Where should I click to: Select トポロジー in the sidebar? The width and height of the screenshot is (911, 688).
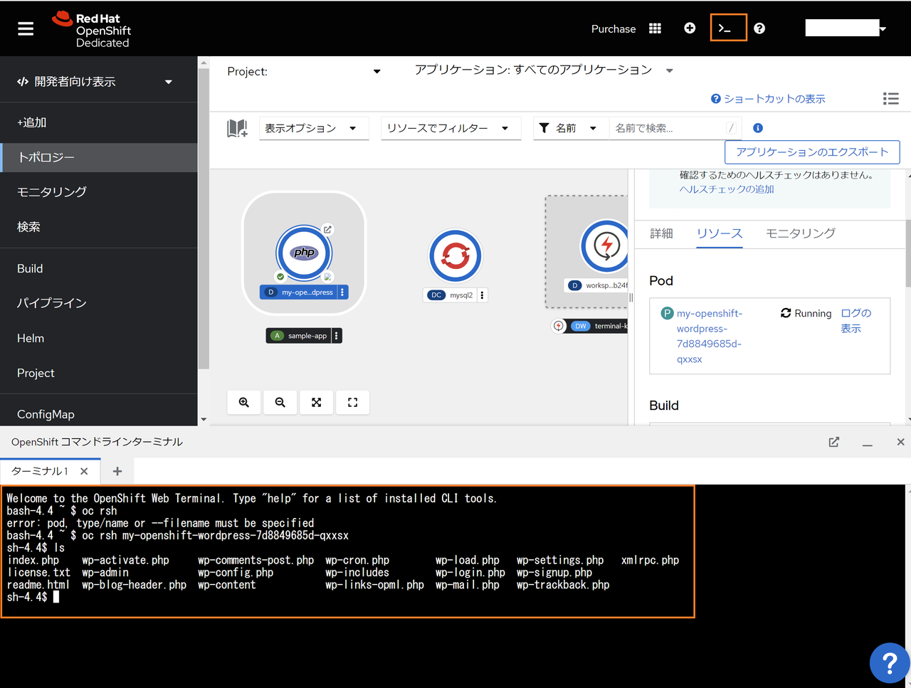click(x=99, y=157)
